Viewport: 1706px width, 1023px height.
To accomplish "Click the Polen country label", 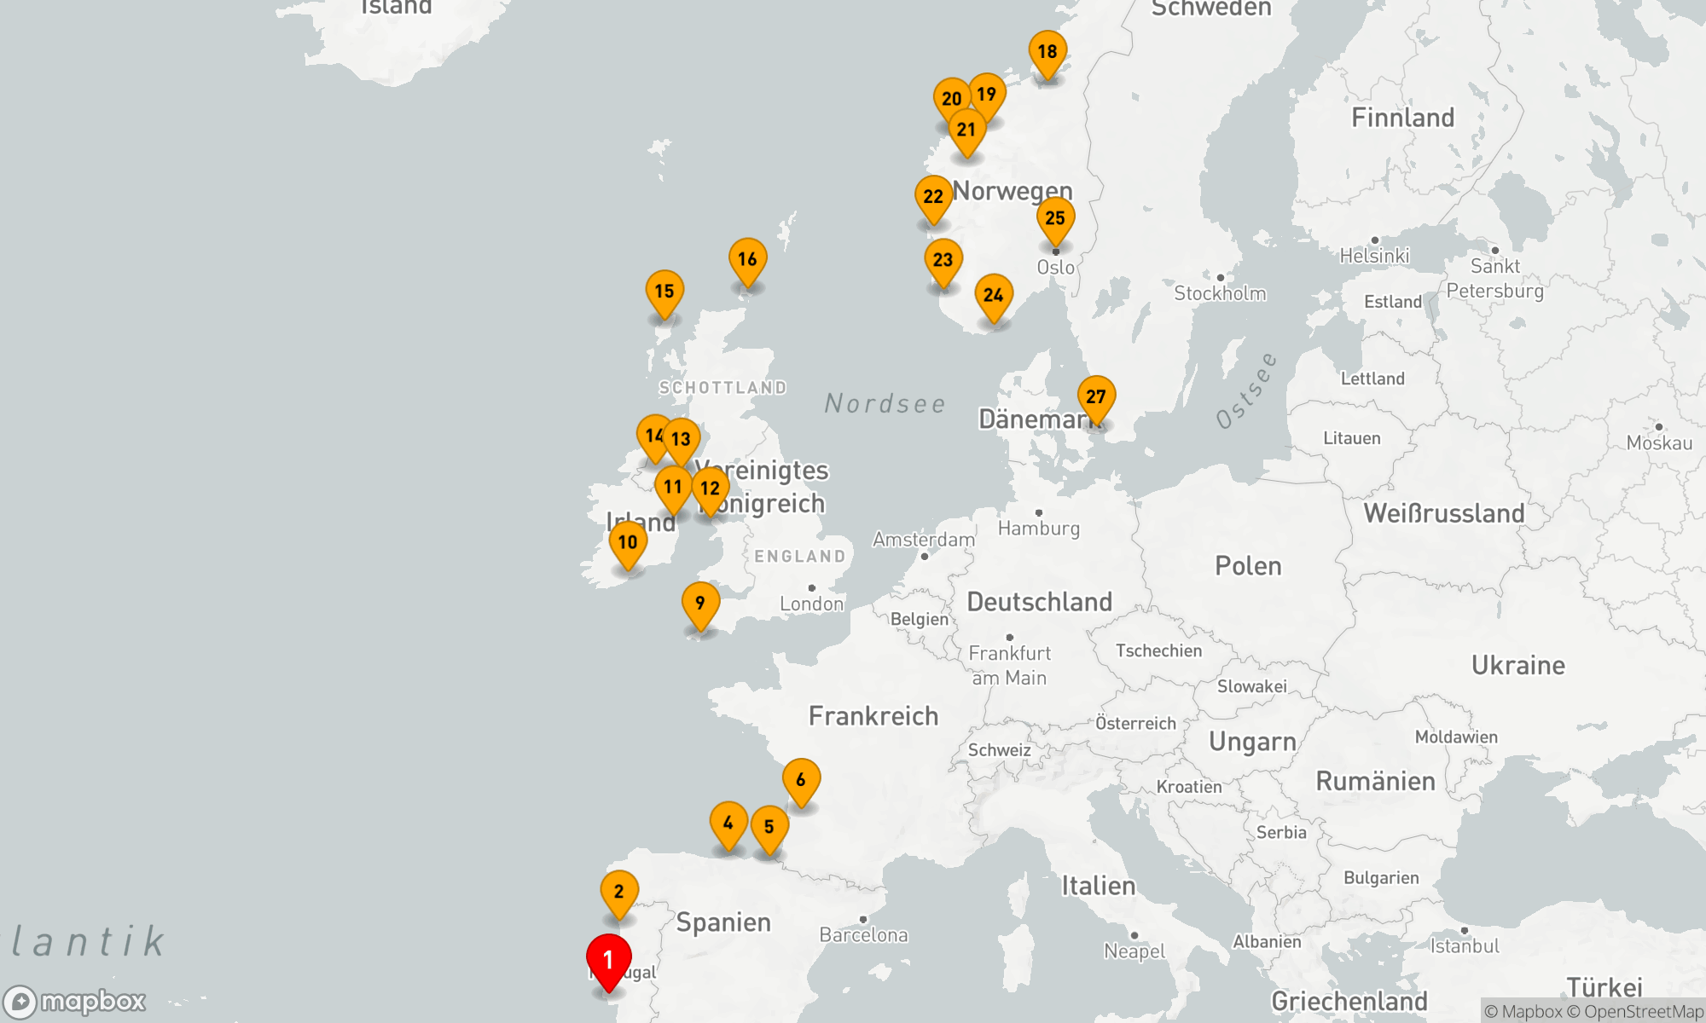I will point(1249,566).
